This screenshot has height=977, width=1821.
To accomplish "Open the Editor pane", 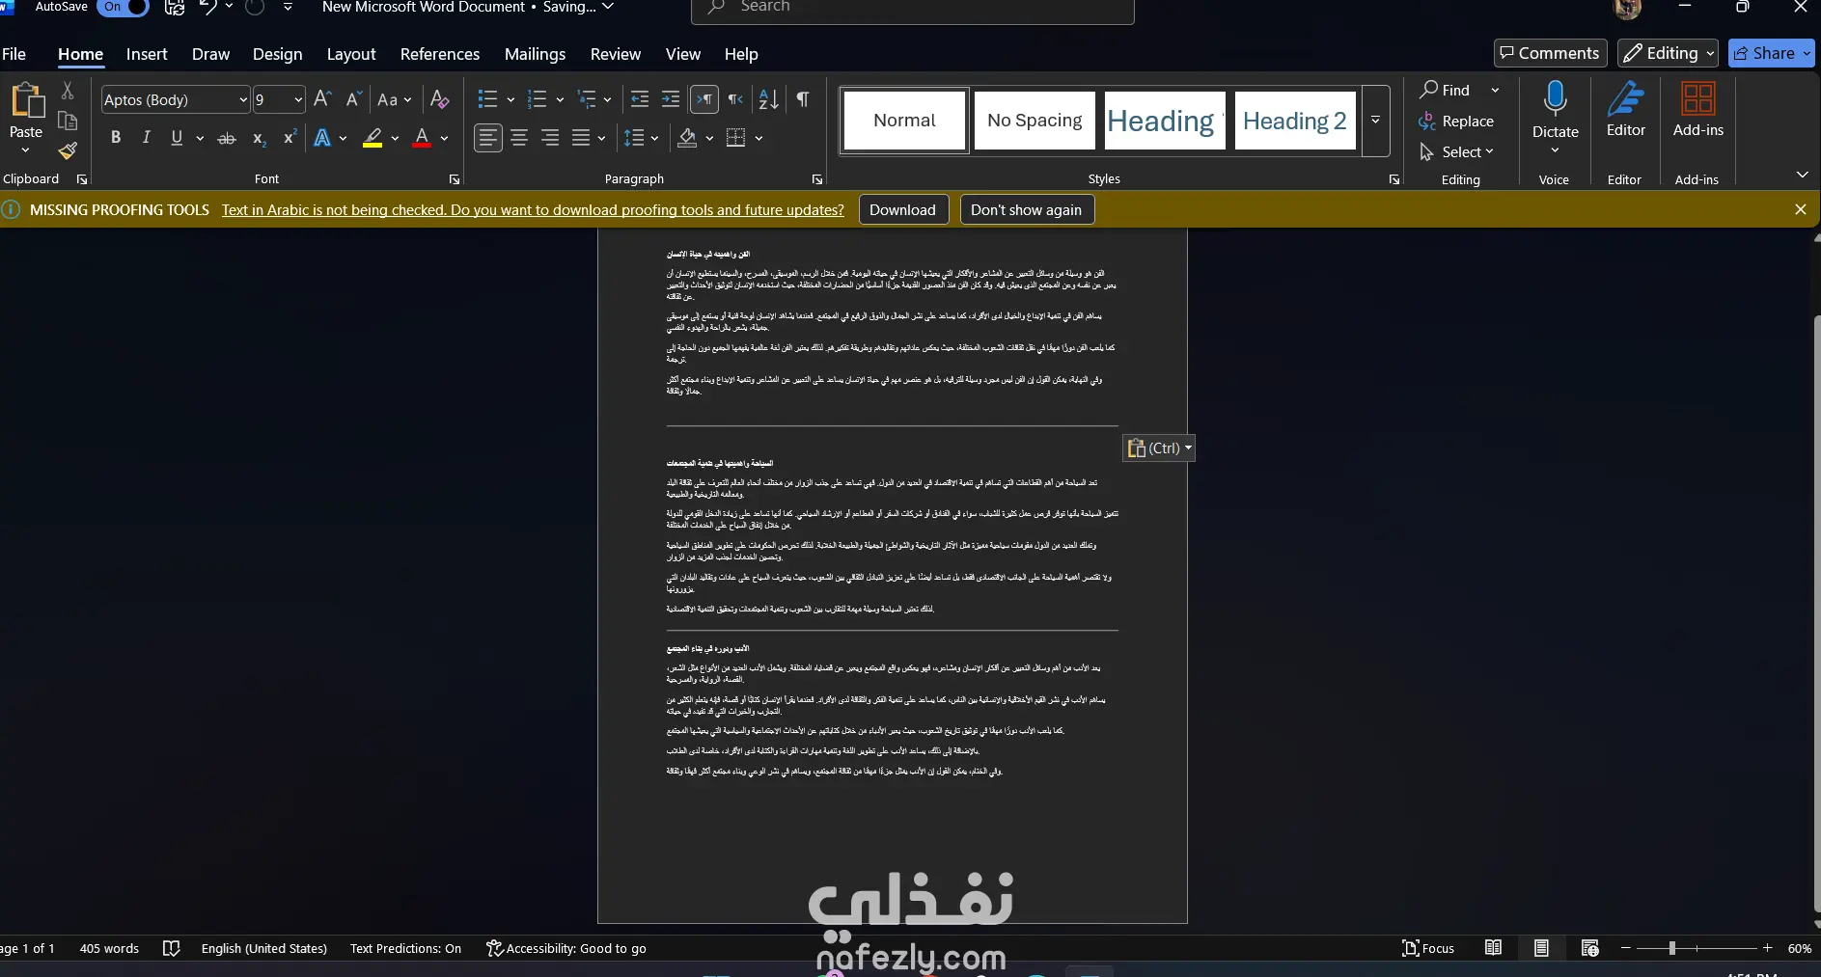I will (1625, 108).
